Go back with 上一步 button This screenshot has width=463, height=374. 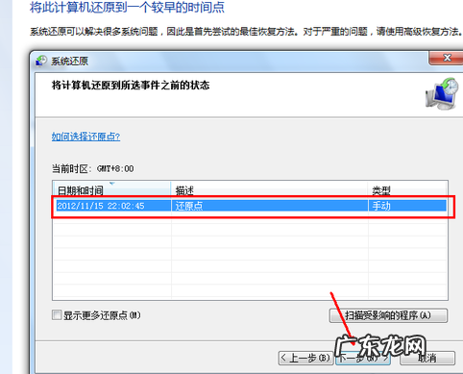click(305, 358)
